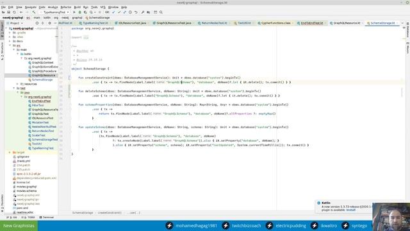Expand the target folder in project tree

(10, 153)
